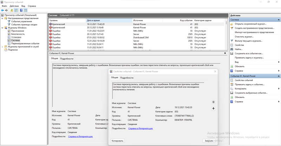
Task: Open the Вид submenu arrow in actions
Action: [x=279, y=62]
